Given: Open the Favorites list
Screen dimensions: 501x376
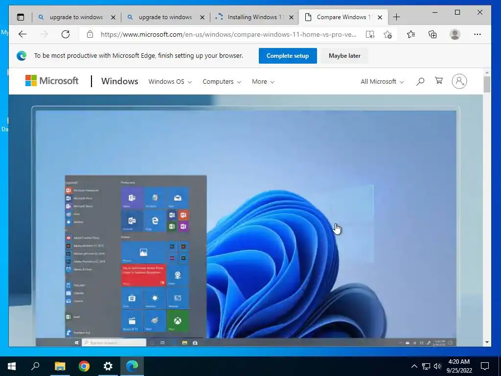Looking at the screenshot, I should 411,34.
